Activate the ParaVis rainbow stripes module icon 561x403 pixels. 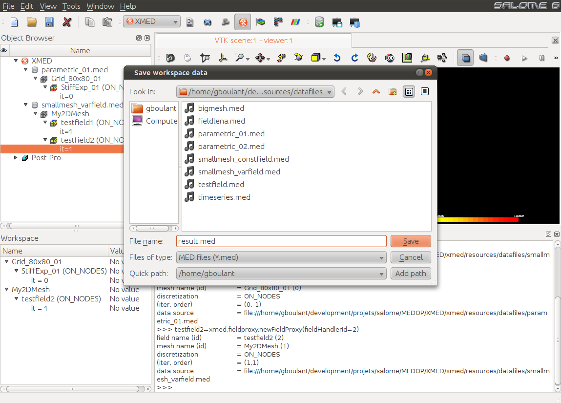click(295, 22)
